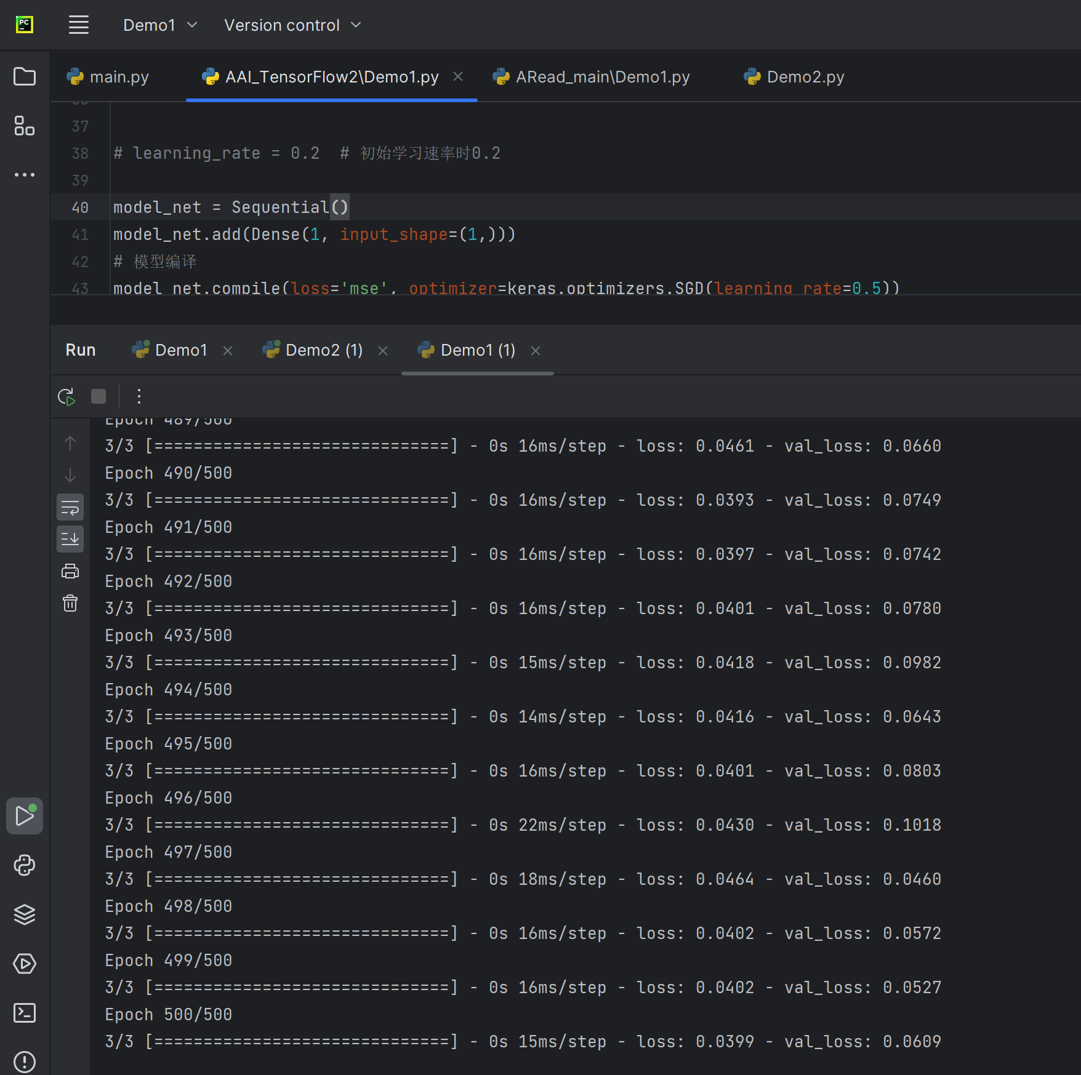Viewport: 1081px width, 1075px height.
Task: Disable scroll to end in console
Action: click(70, 538)
